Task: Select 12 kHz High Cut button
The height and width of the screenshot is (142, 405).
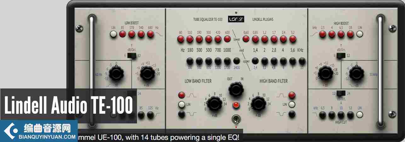Action: [351, 115]
